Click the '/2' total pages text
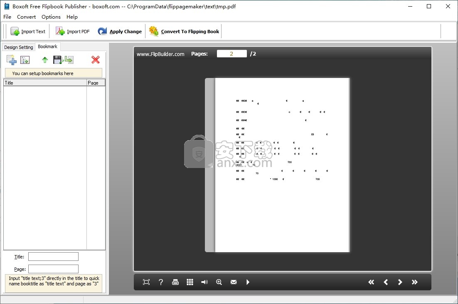 point(253,54)
